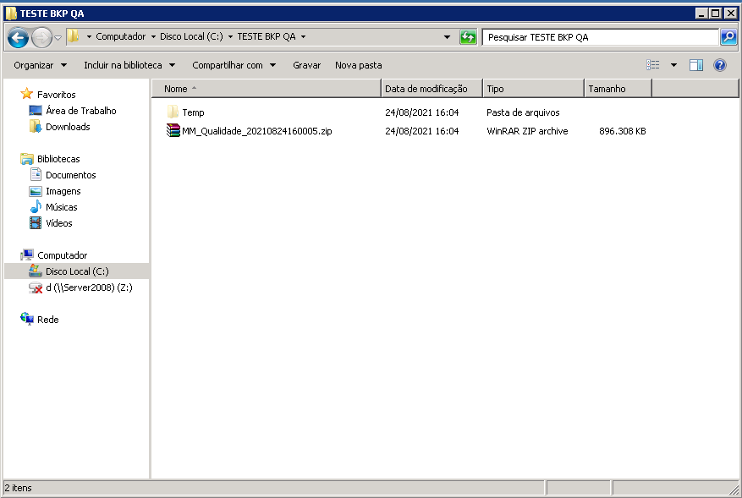This screenshot has height=498, width=742.
Task: Open the Vídeos library
Action: pyautogui.click(x=58, y=223)
